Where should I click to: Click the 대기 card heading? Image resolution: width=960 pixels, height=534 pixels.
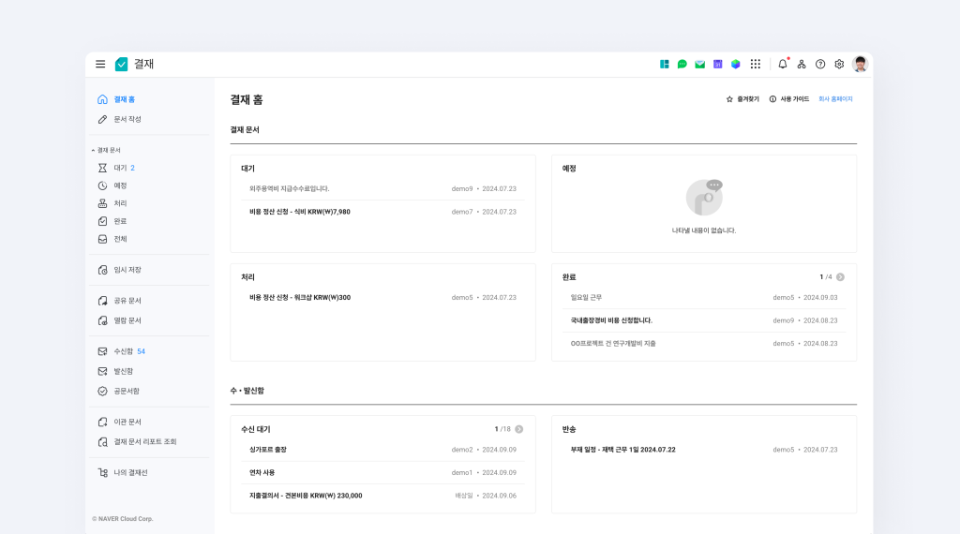click(247, 169)
